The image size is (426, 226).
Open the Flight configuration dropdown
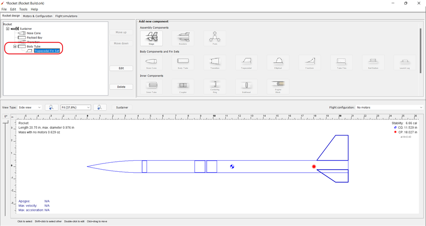click(389, 107)
